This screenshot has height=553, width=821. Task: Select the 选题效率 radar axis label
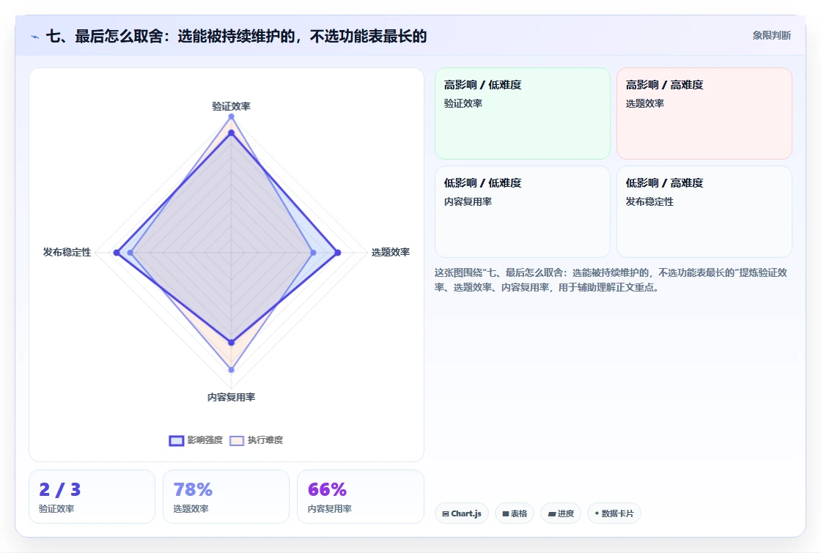tap(391, 252)
